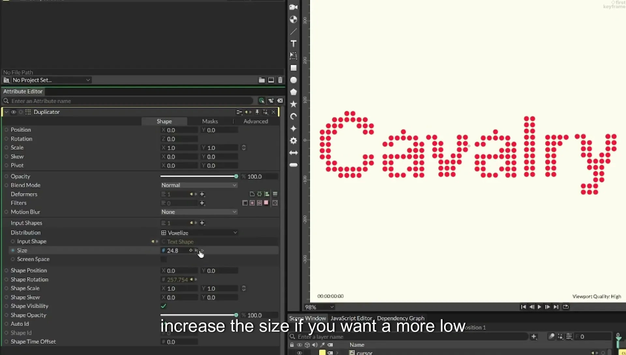Select the Pen line tool

click(293, 32)
